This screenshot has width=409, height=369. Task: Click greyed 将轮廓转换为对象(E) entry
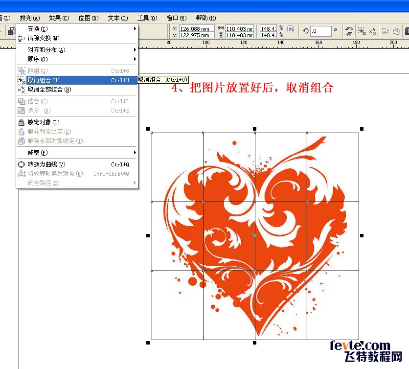click(x=77, y=174)
